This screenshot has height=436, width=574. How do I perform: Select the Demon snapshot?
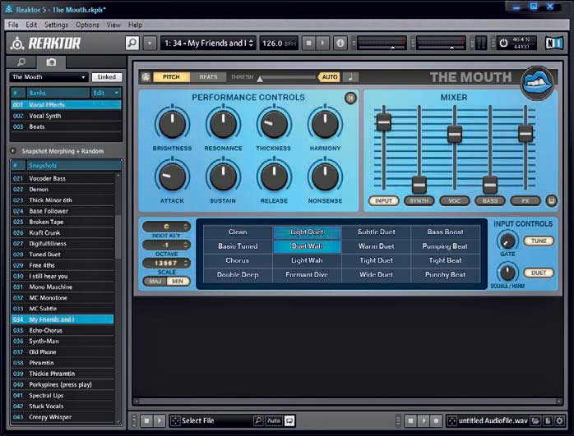(62, 190)
